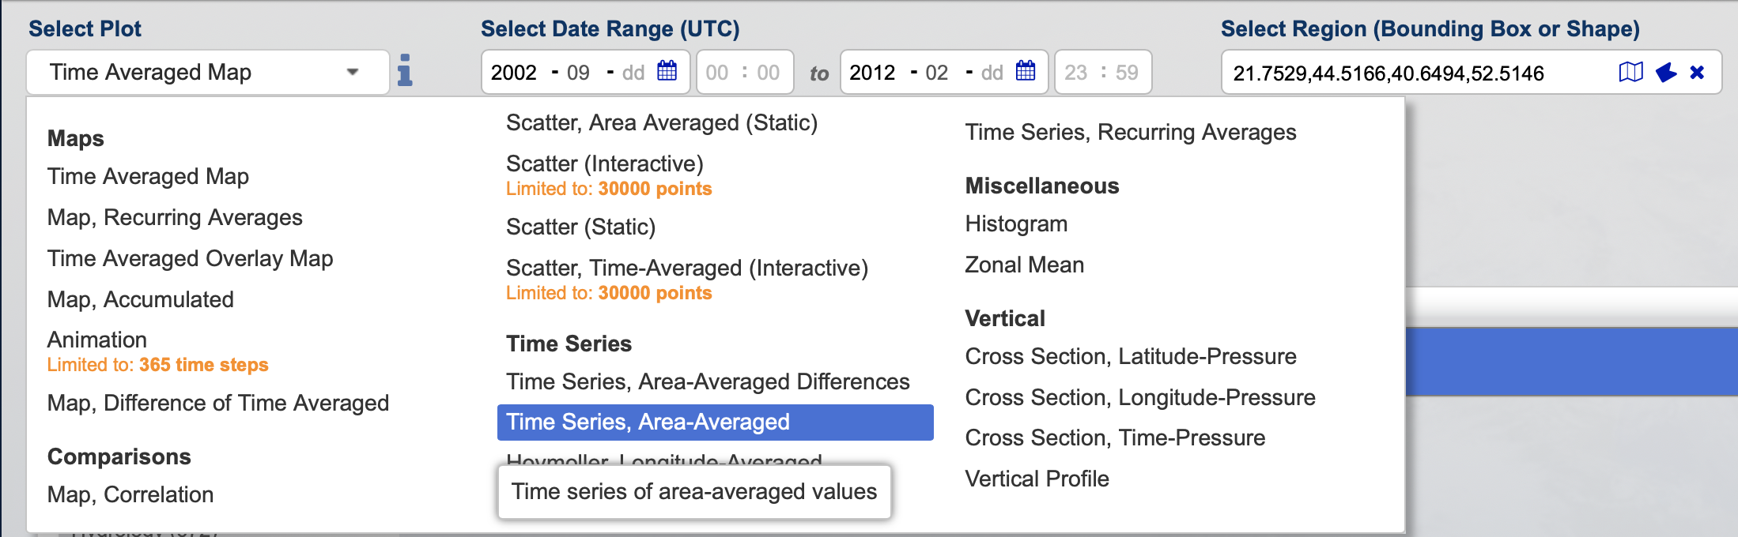Click the end month 02 field
1738x537 pixels.
tap(937, 73)
